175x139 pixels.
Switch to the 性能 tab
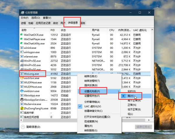pyautogui.click(x=31, y=23)
